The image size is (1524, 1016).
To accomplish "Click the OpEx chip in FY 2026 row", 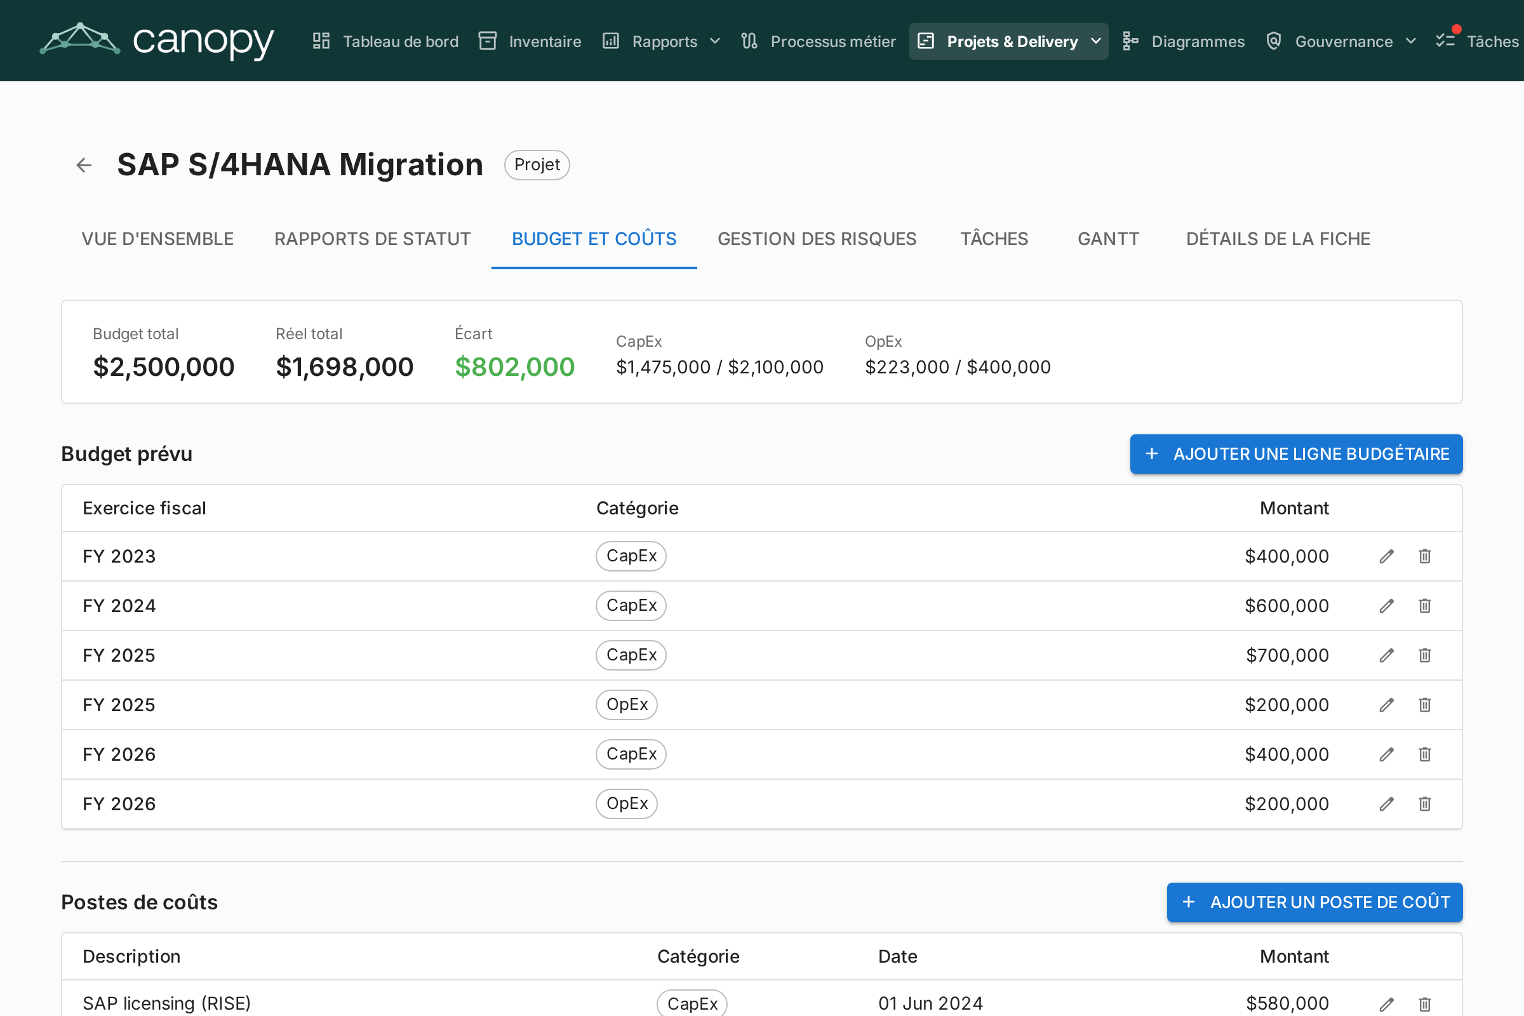I will click(x=627, y=804).
